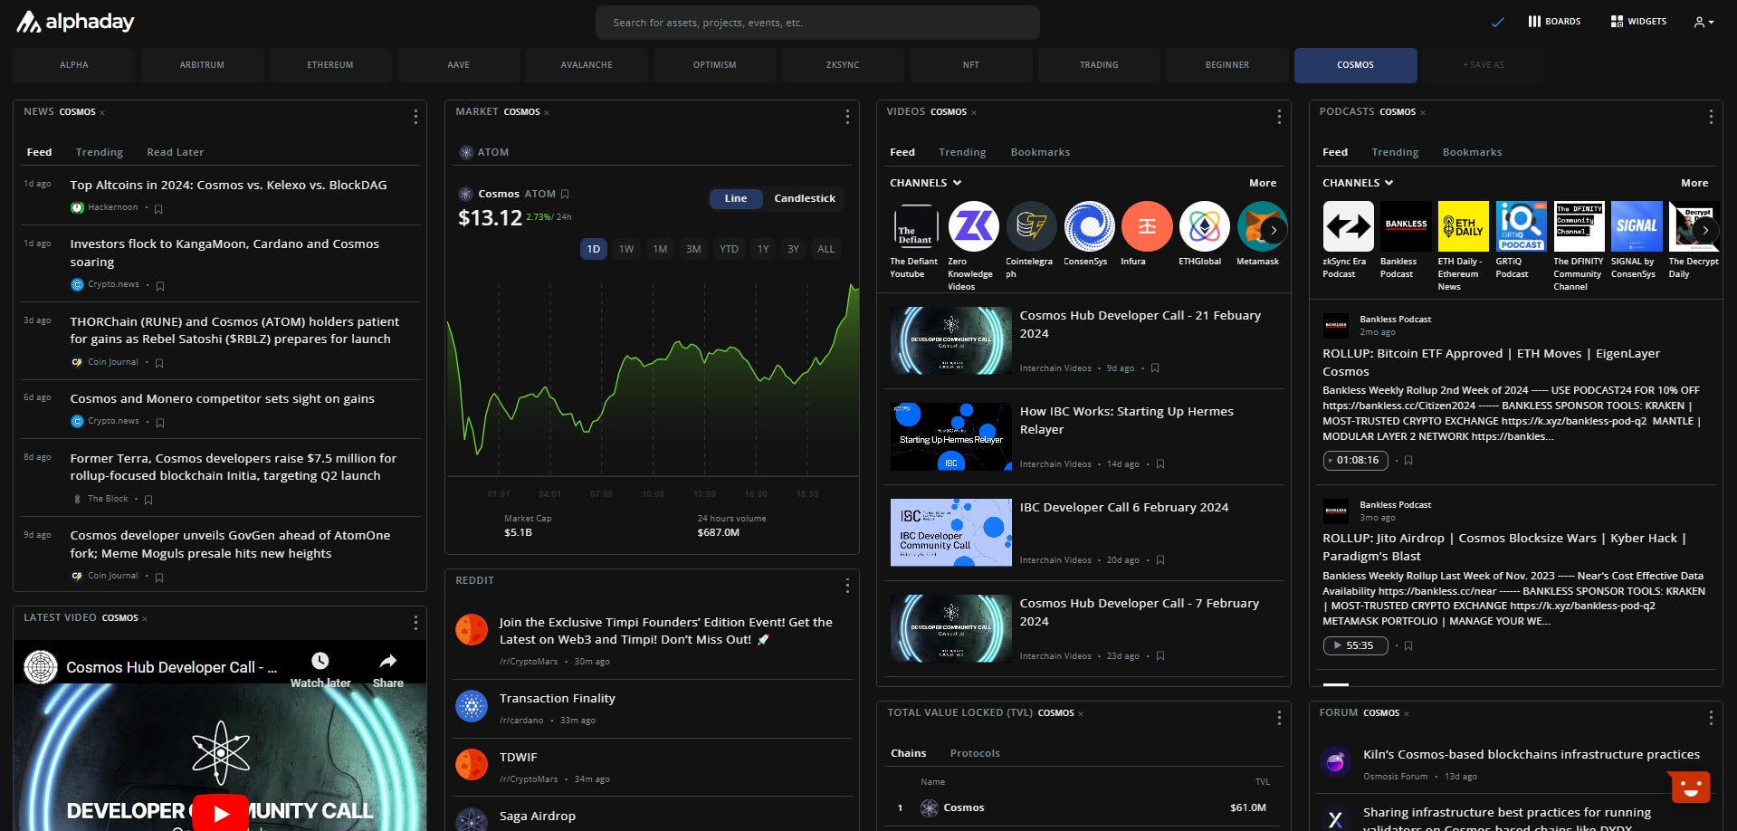Open the Trending tab in News
This screenshot has height=831, width=1737.
click(x=100, y=152)
